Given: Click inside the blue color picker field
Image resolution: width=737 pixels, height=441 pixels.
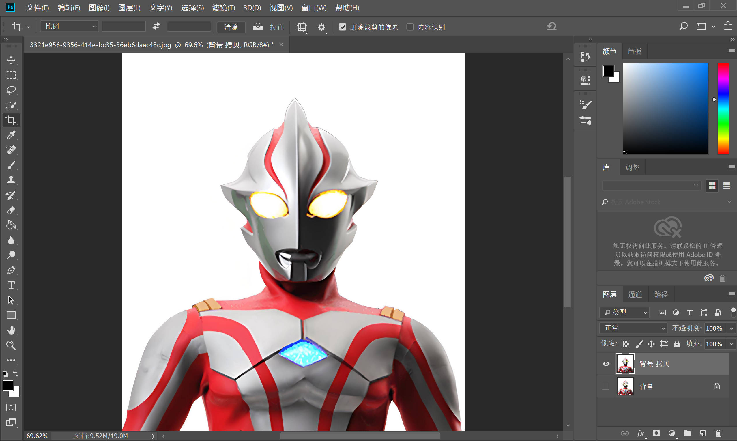Looking at the screenshot, I should 665,109.
